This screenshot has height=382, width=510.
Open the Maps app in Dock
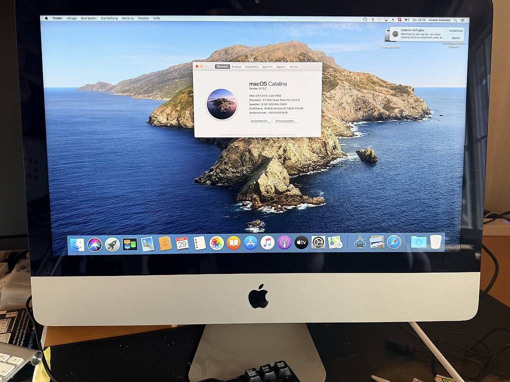click(x=335, y=242)
